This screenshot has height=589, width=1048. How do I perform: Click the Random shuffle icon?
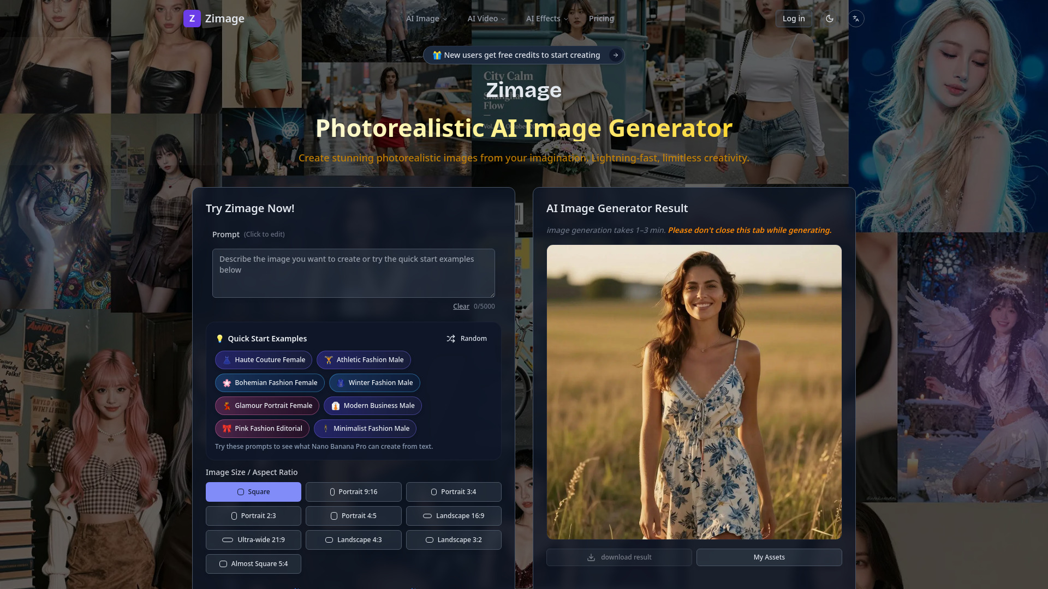pos(451,339)
